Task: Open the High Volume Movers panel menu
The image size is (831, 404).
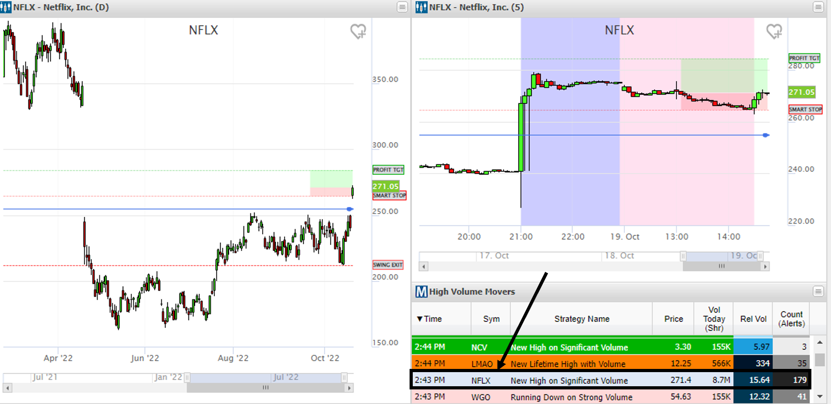Action: 818,291
